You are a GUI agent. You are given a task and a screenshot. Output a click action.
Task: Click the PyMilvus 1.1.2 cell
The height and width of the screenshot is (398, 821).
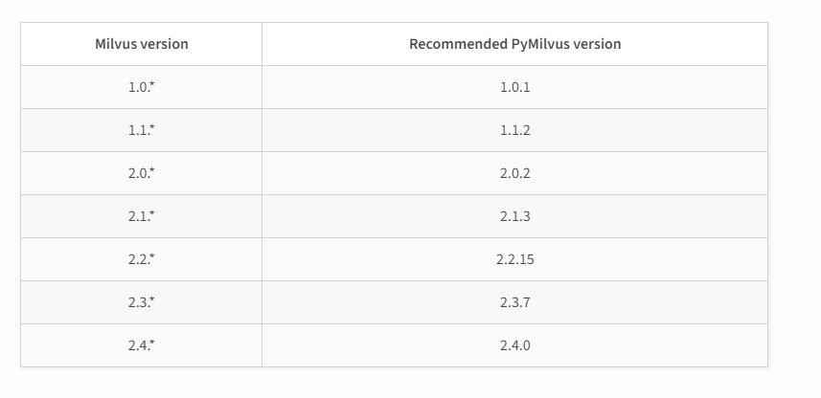(x=514, y=130)
